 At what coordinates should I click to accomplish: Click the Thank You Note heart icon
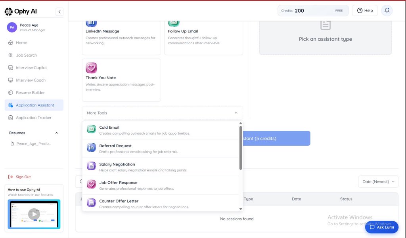point(92,68)
